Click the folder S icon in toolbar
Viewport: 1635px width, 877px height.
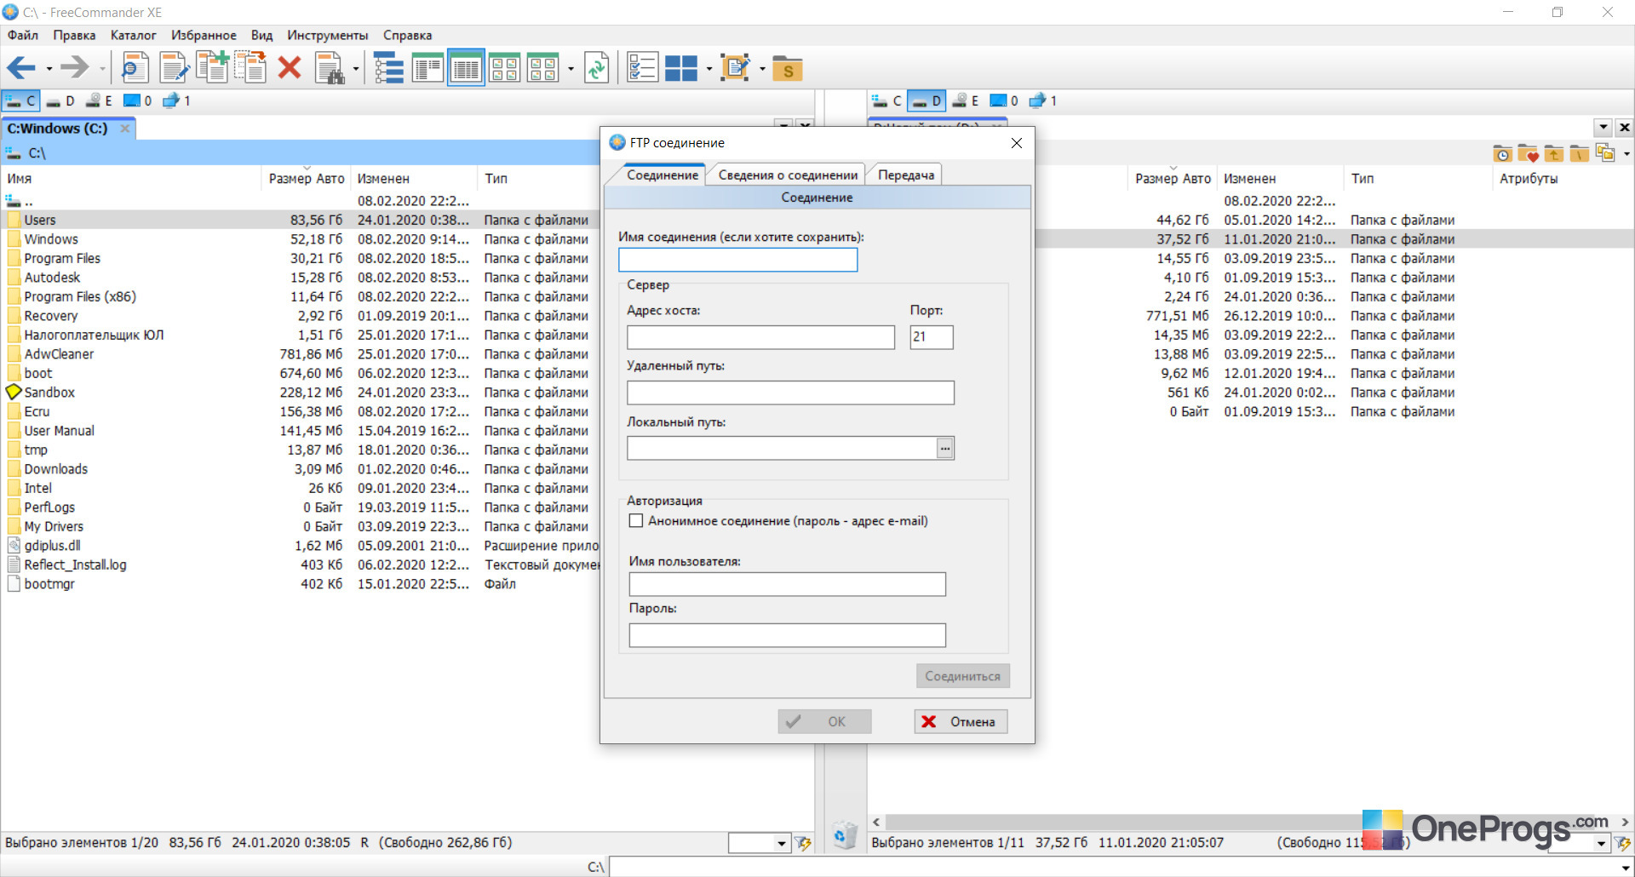pos(788,69)
